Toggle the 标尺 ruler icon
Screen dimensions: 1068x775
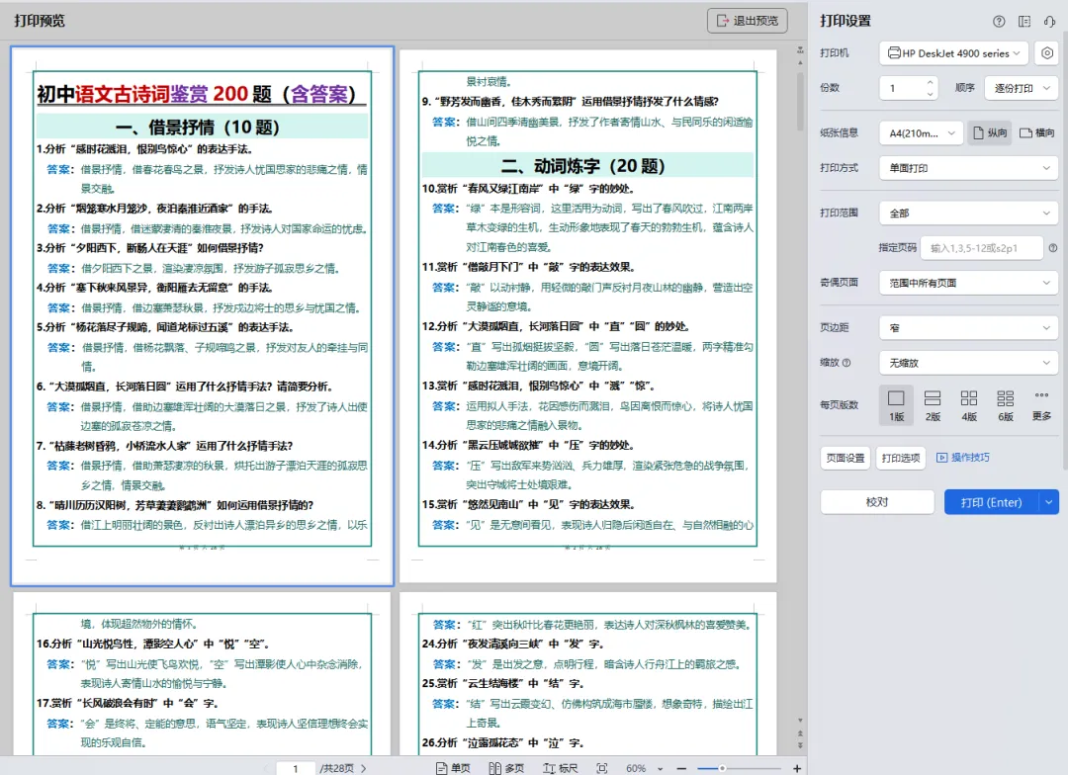[x=561, y=766]
